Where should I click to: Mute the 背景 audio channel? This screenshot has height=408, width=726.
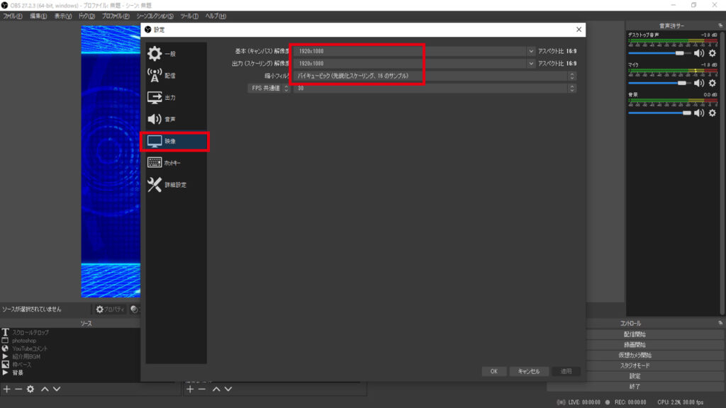(x=698, y=114)
